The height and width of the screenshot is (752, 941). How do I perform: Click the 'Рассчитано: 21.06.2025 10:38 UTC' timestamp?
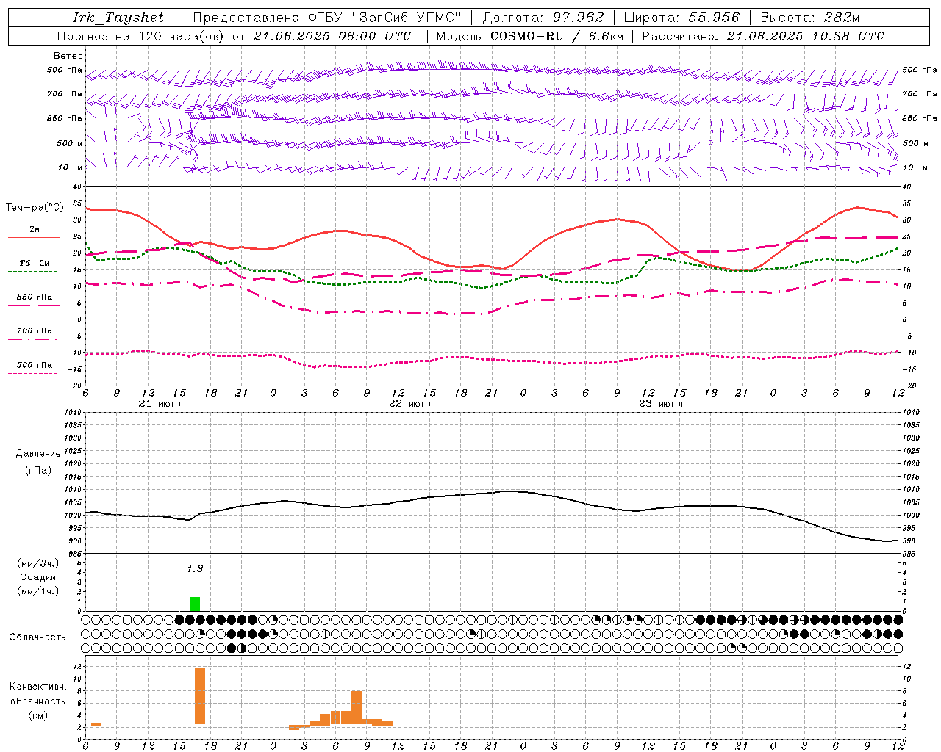[763, 36]
